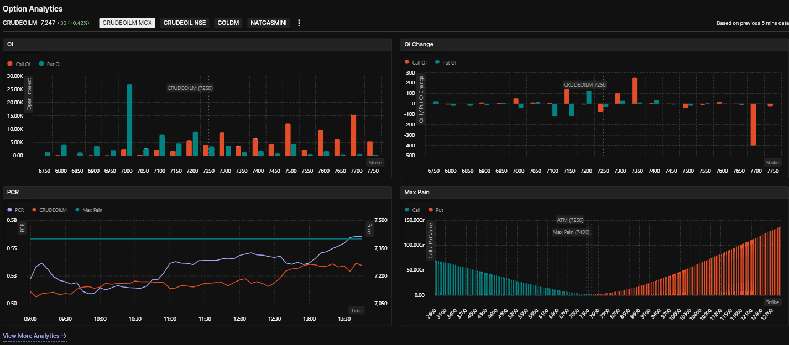Switch to GOLDM tab

pyautogui.click(x=228, y=23)
